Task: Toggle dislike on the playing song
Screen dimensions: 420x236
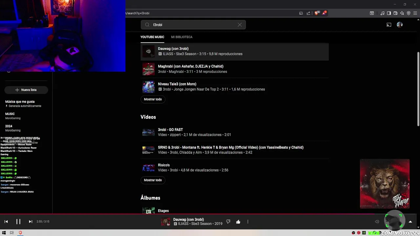Action: [228, 222]
